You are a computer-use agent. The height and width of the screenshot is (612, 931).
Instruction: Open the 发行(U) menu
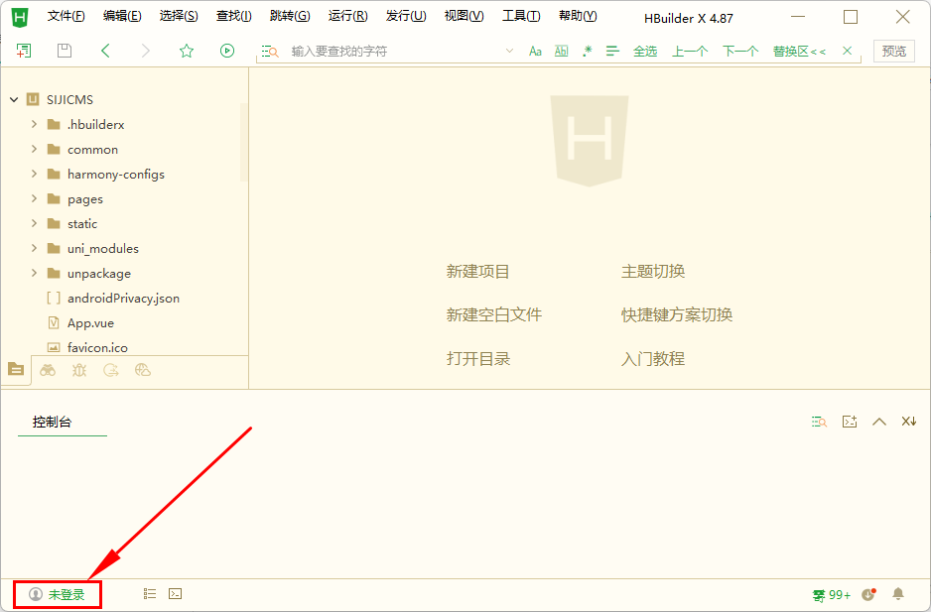click(x=406, y=16)
